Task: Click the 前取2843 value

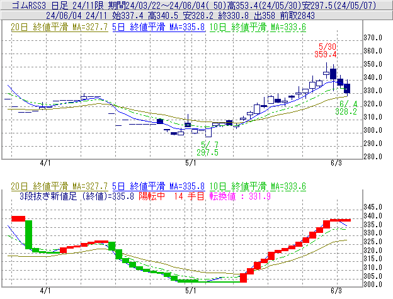Action: [297, 16]
